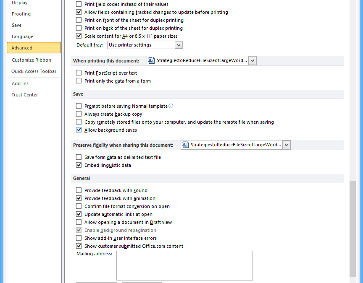This screenshot has height=283, width=363.
Task: Uncheck Embed linguistic data
Action: [79, 165]
